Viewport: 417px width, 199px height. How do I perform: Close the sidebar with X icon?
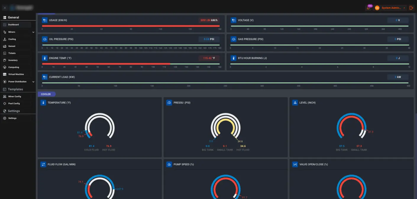[x=5, y=8]
